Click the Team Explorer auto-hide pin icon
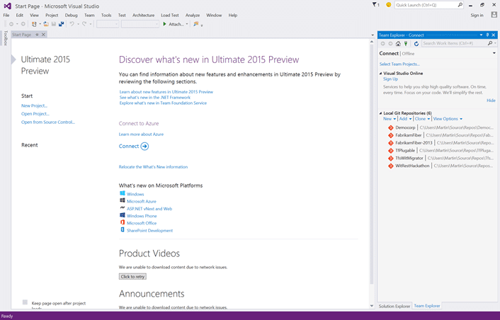 (x=487, y=35)
